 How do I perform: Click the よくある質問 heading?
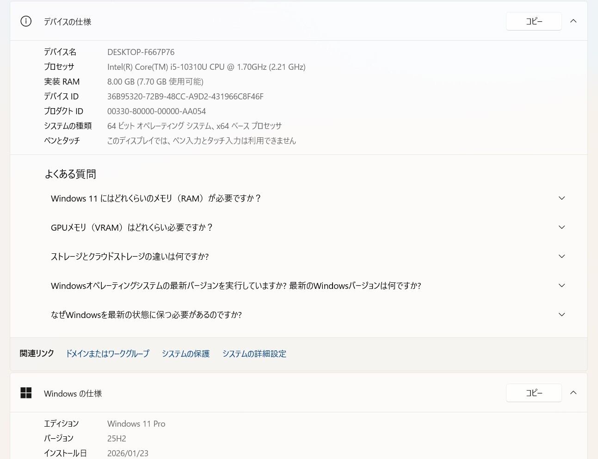tap(70, 174)
